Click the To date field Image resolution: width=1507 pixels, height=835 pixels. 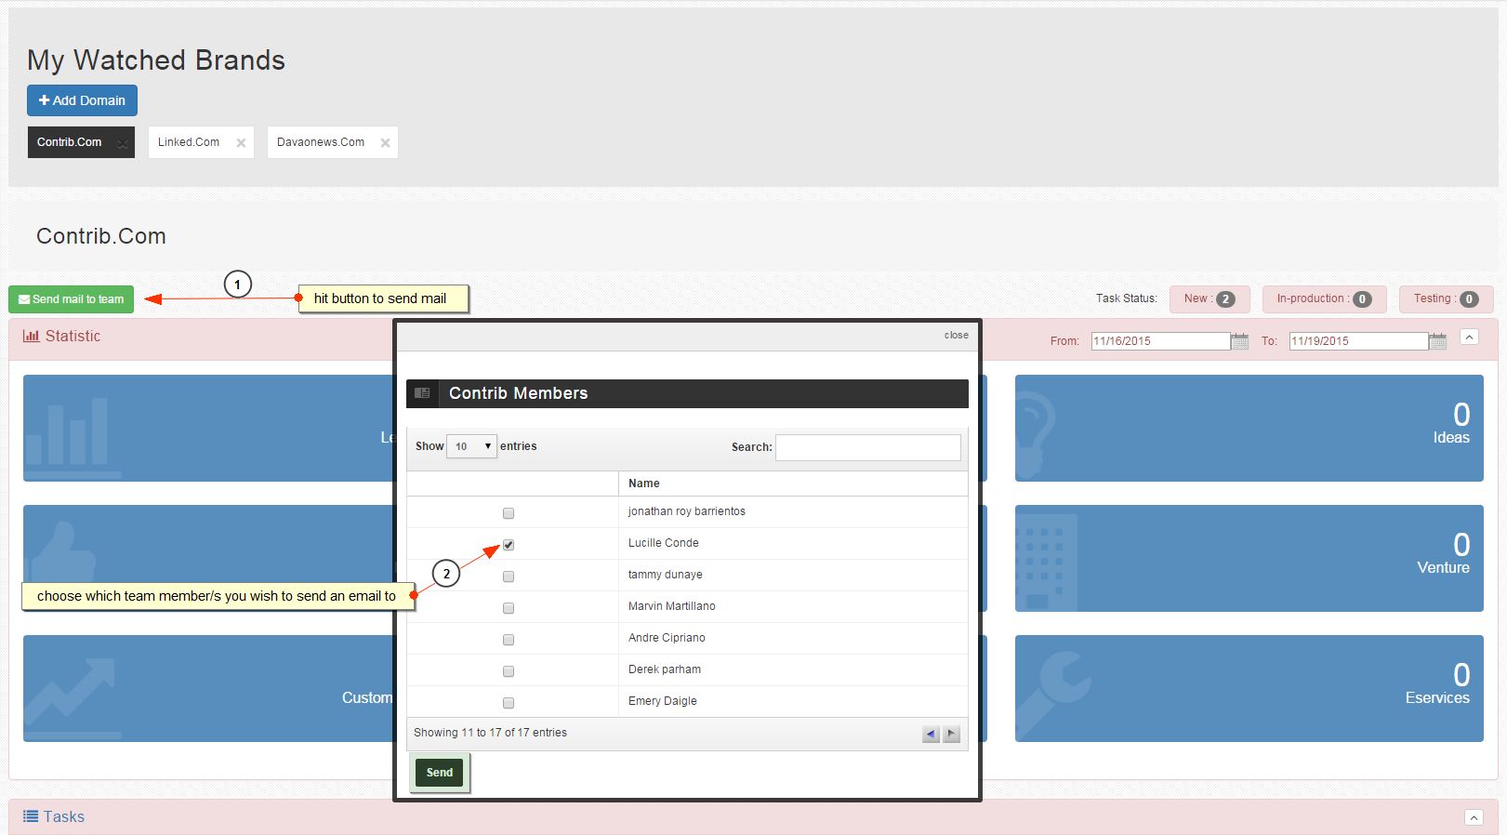[1358, 341]
